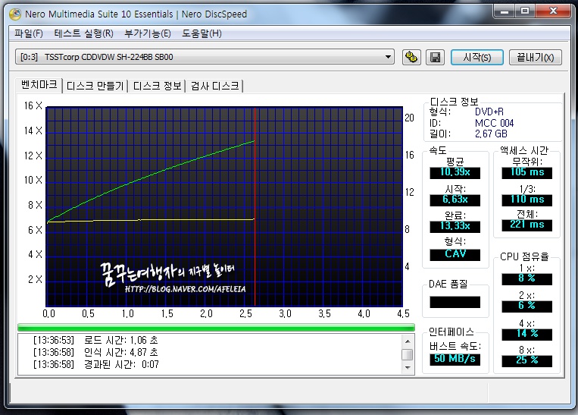Image resolution: width=578 pixels, height=415 pixels.
Task: Click the random access time value 105 ms
Action: pos(526,172)
